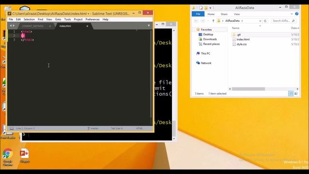Click the Sublime Text app icon in title bar
309x174 pixels.
pyautogui.click(x=9, y=14)
